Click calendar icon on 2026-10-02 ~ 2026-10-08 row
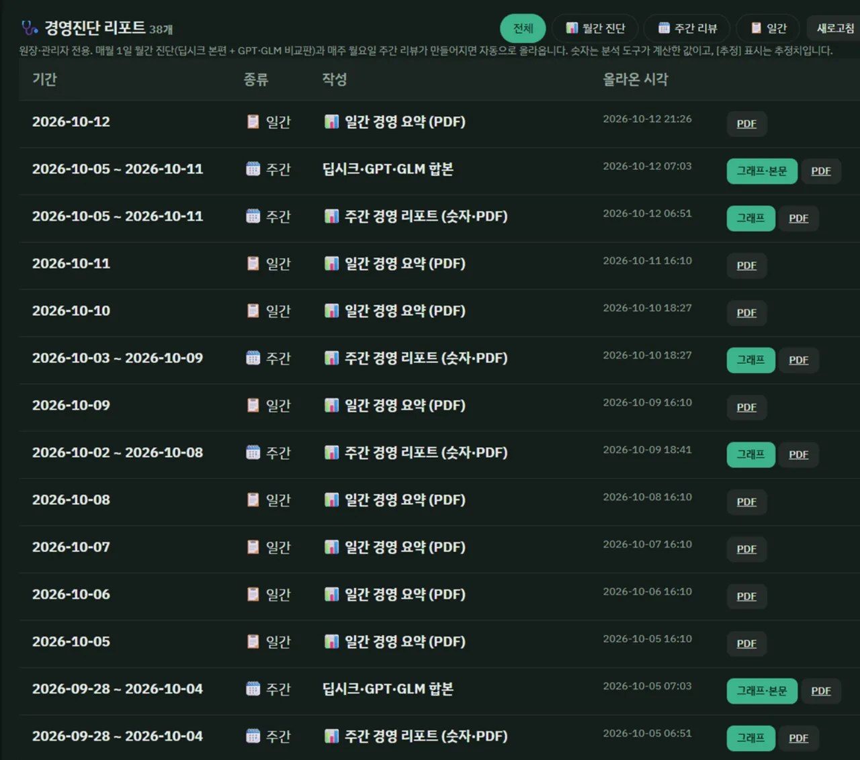 [x=253, y=453]
